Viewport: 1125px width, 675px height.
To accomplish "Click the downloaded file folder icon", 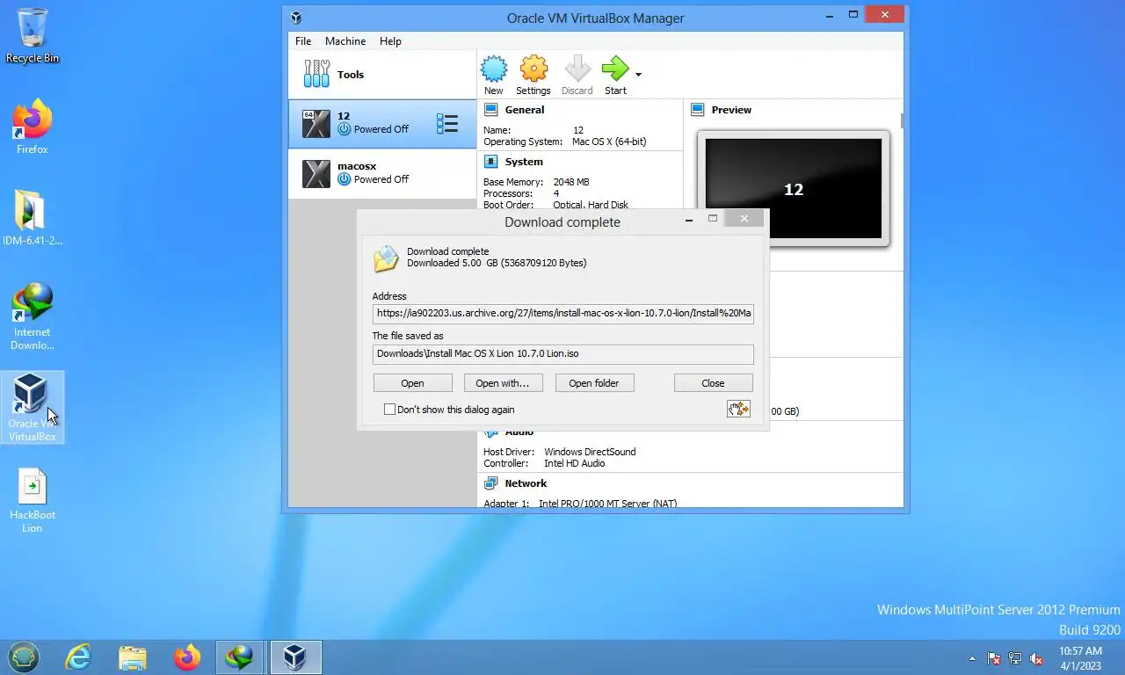I will click(x=386, y=258).
